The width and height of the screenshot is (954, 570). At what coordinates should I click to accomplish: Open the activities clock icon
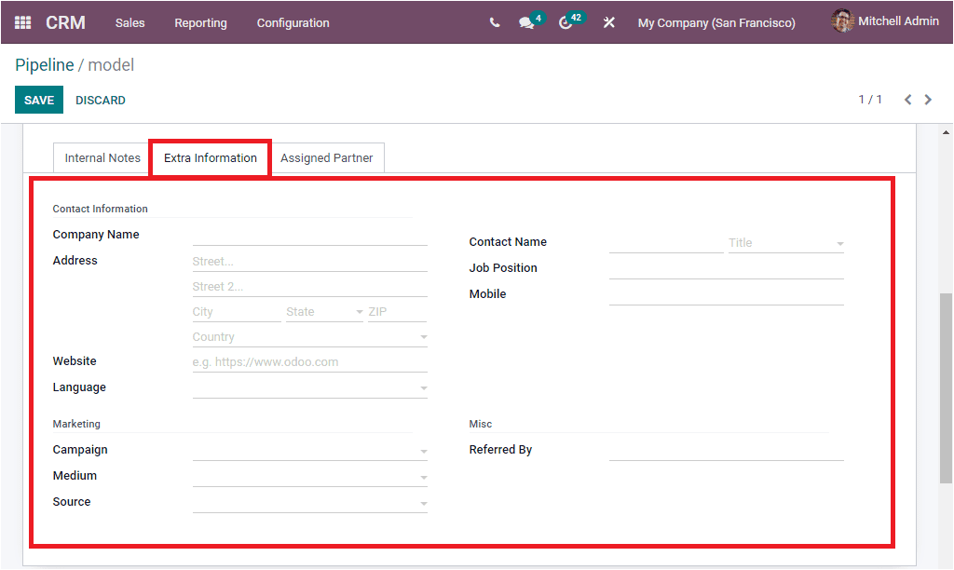pos(566,21)
